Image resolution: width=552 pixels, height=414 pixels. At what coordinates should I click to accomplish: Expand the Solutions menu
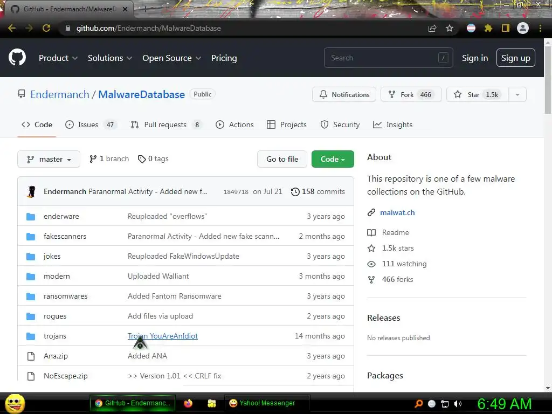point(110,58)
